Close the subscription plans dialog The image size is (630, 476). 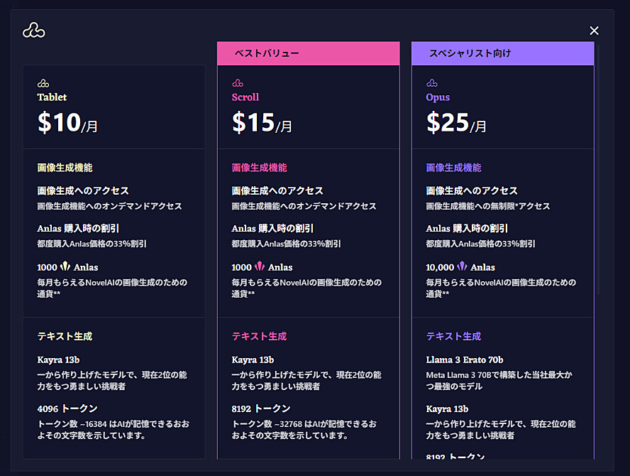tap(594, 31)
